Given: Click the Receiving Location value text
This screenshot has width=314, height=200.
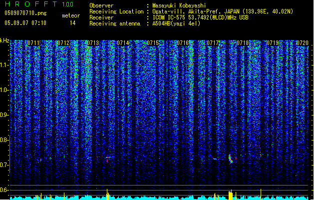Looking at the screenshot, I should point(223,11).
